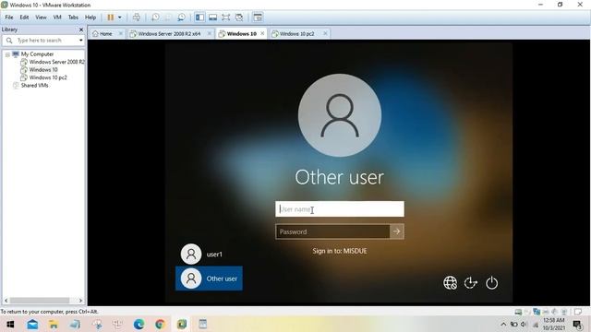Click the library scrollbar right arrow
The height and width of the screenshot is (332, 591).
pos(80,301)
